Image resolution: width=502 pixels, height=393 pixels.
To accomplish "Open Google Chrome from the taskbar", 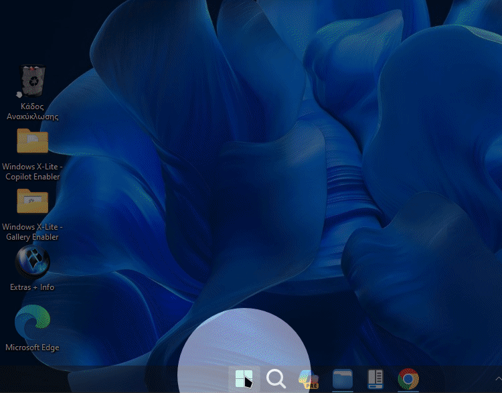I will (408, 379).
